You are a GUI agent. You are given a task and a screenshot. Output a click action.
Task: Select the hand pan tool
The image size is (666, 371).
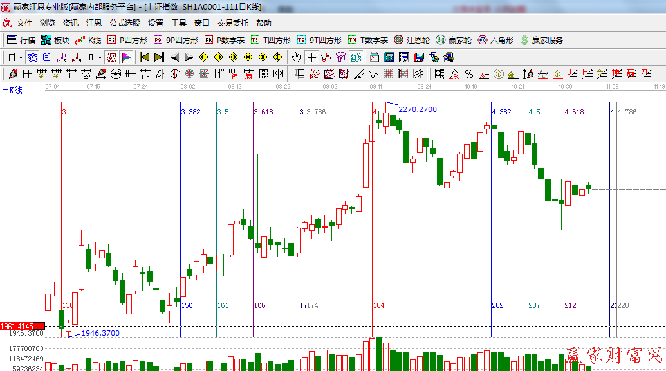pyautogui.click(x=297, y=57)
